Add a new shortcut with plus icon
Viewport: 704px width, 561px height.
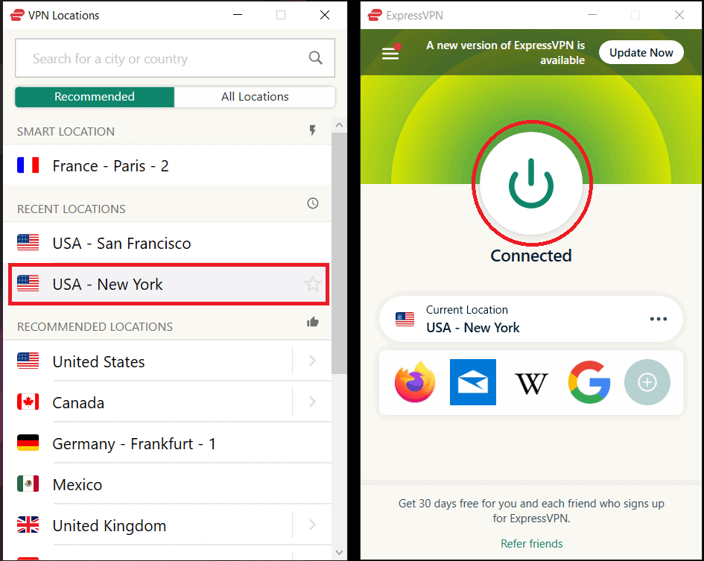click(647, 382)
